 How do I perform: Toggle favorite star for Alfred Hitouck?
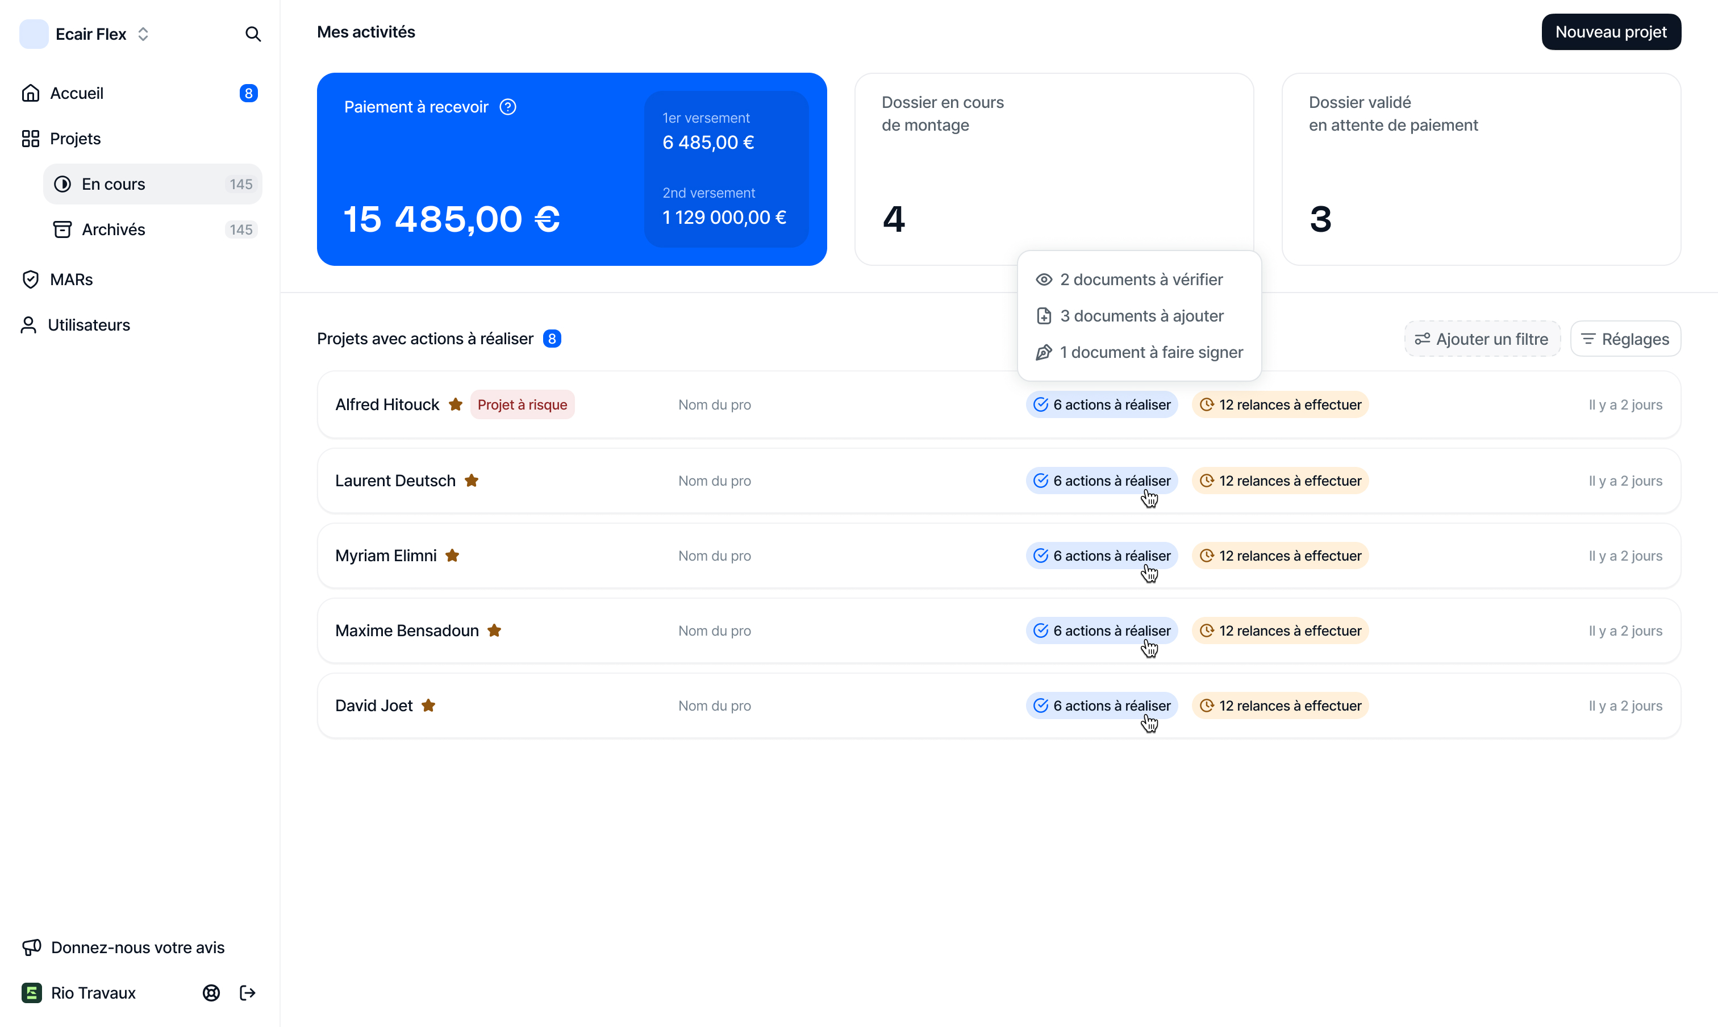[456, 405]
